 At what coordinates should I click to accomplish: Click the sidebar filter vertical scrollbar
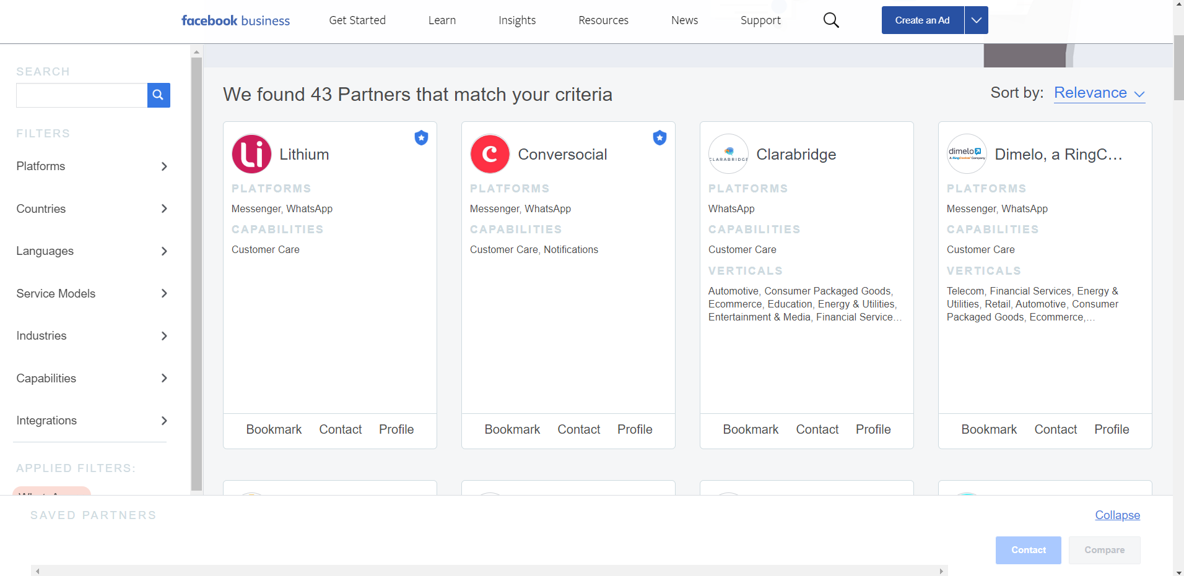pyautogui.click(x=197, y=274)
